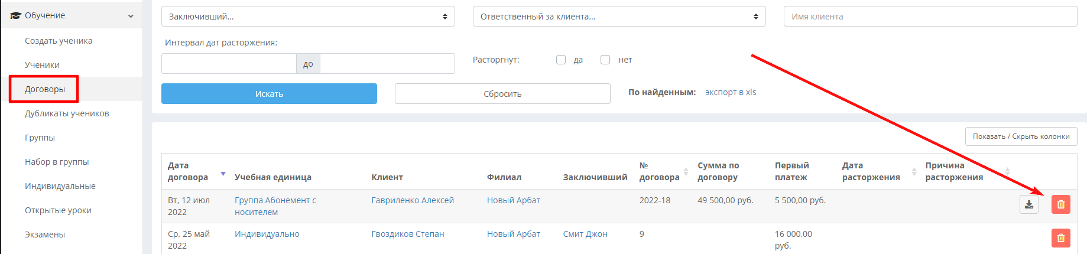
Task: Click the termination start date field
Action: click(x=229, y=63)
